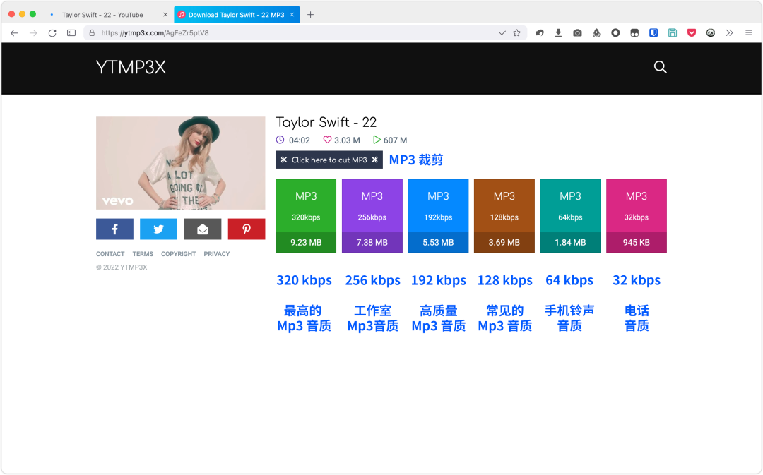Screen dimensions: 763x475
Task: Open the TERMS footer link
Action: [x=143, y=254]
